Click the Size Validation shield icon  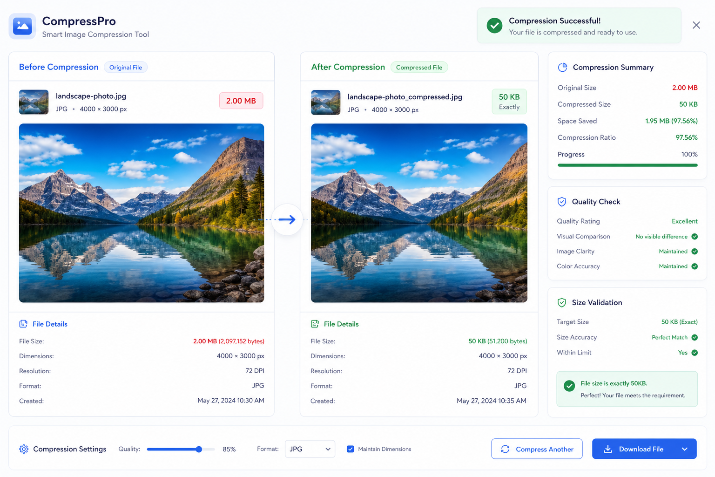(562, 302)
